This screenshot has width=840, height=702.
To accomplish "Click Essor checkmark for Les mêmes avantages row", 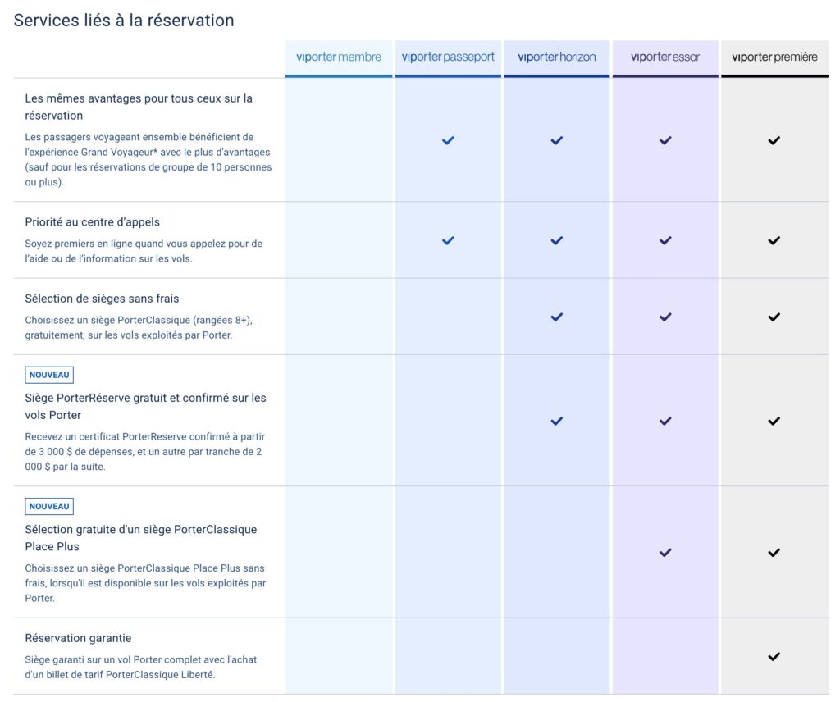I will pyautogui.click(x=665, y=140).
